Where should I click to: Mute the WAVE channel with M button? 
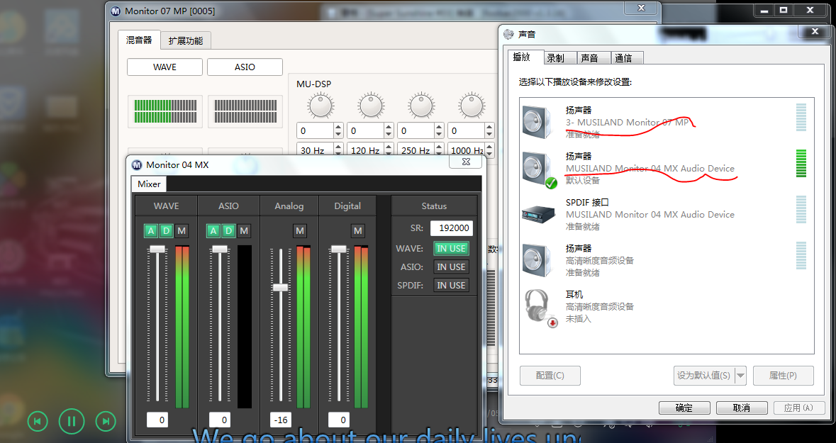coord(182,231)
